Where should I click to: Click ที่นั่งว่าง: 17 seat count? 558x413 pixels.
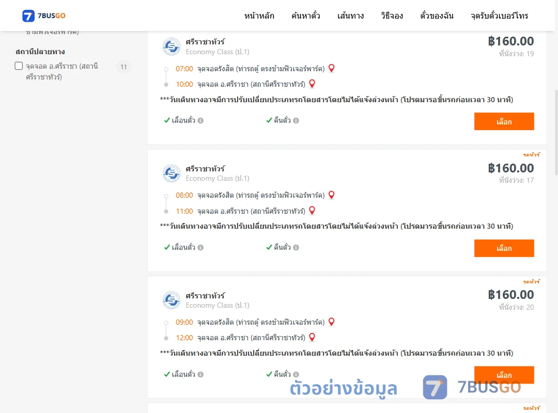[516, 180]
